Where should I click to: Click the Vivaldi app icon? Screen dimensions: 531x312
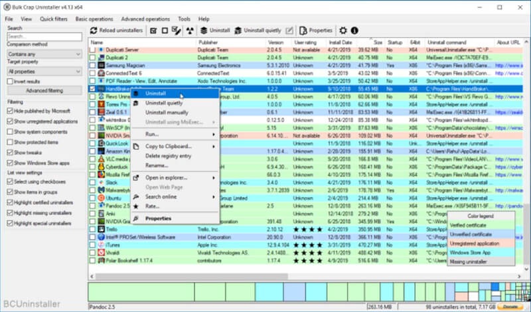click(101, 252)
